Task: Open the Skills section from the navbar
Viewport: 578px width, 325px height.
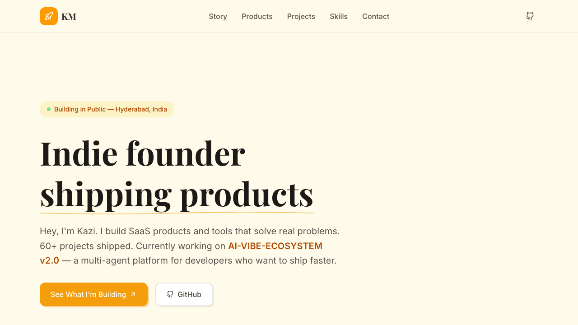Action: coord(339,16)
